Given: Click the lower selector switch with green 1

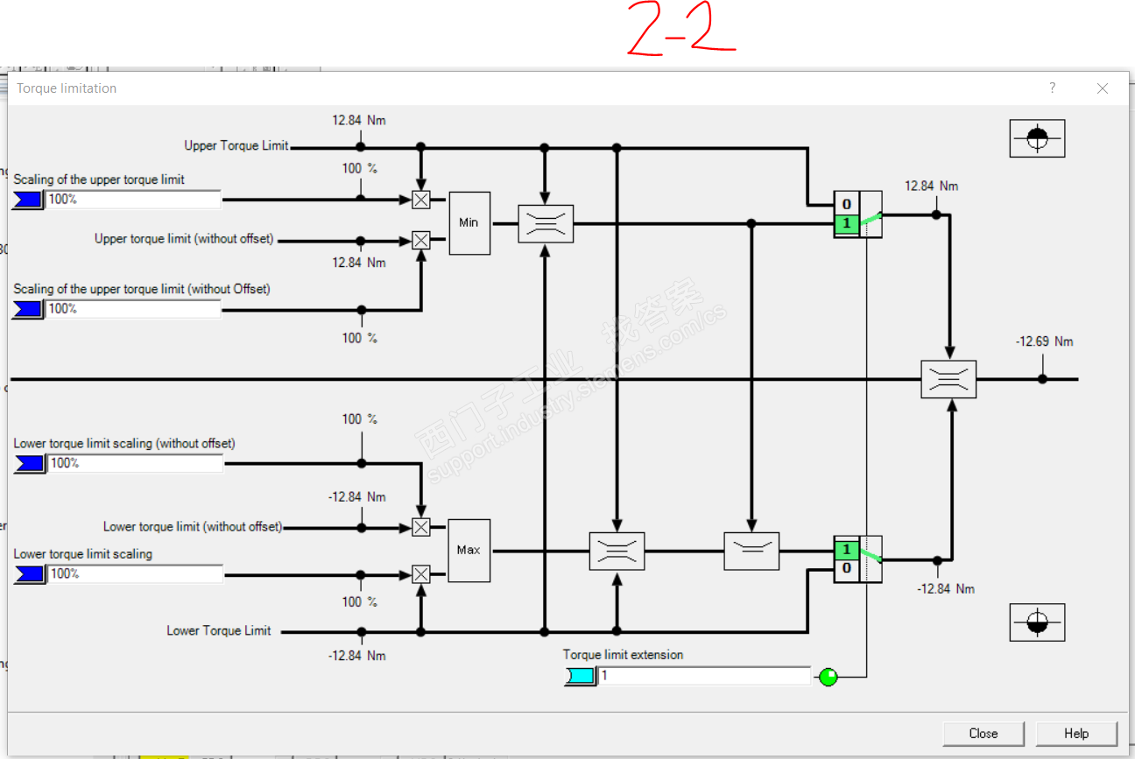Looking at the screenshot, I should click(857, 559).
